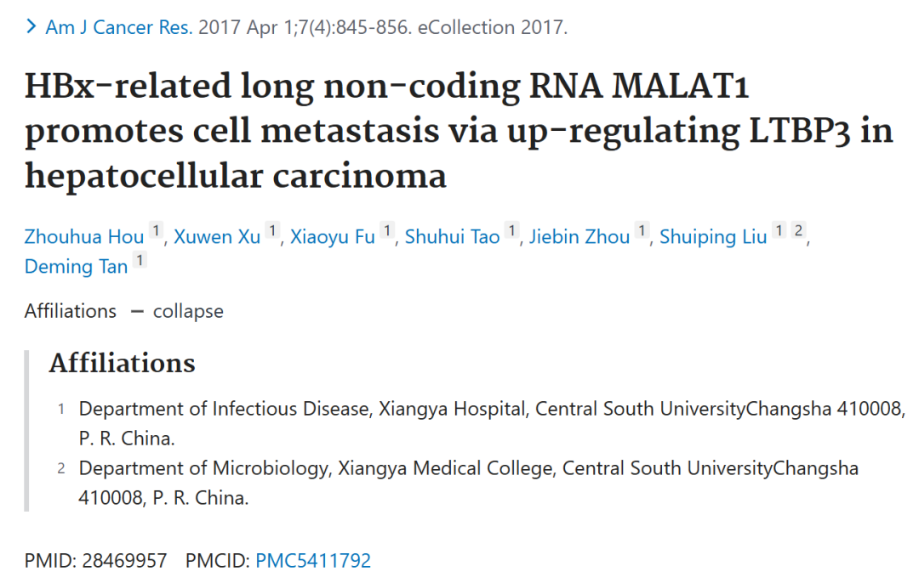Click affiliation superscript 1 after Shuhui Tao
This screenshot has height=583, width=919.
pyautogui.click(x=512, y=230)
